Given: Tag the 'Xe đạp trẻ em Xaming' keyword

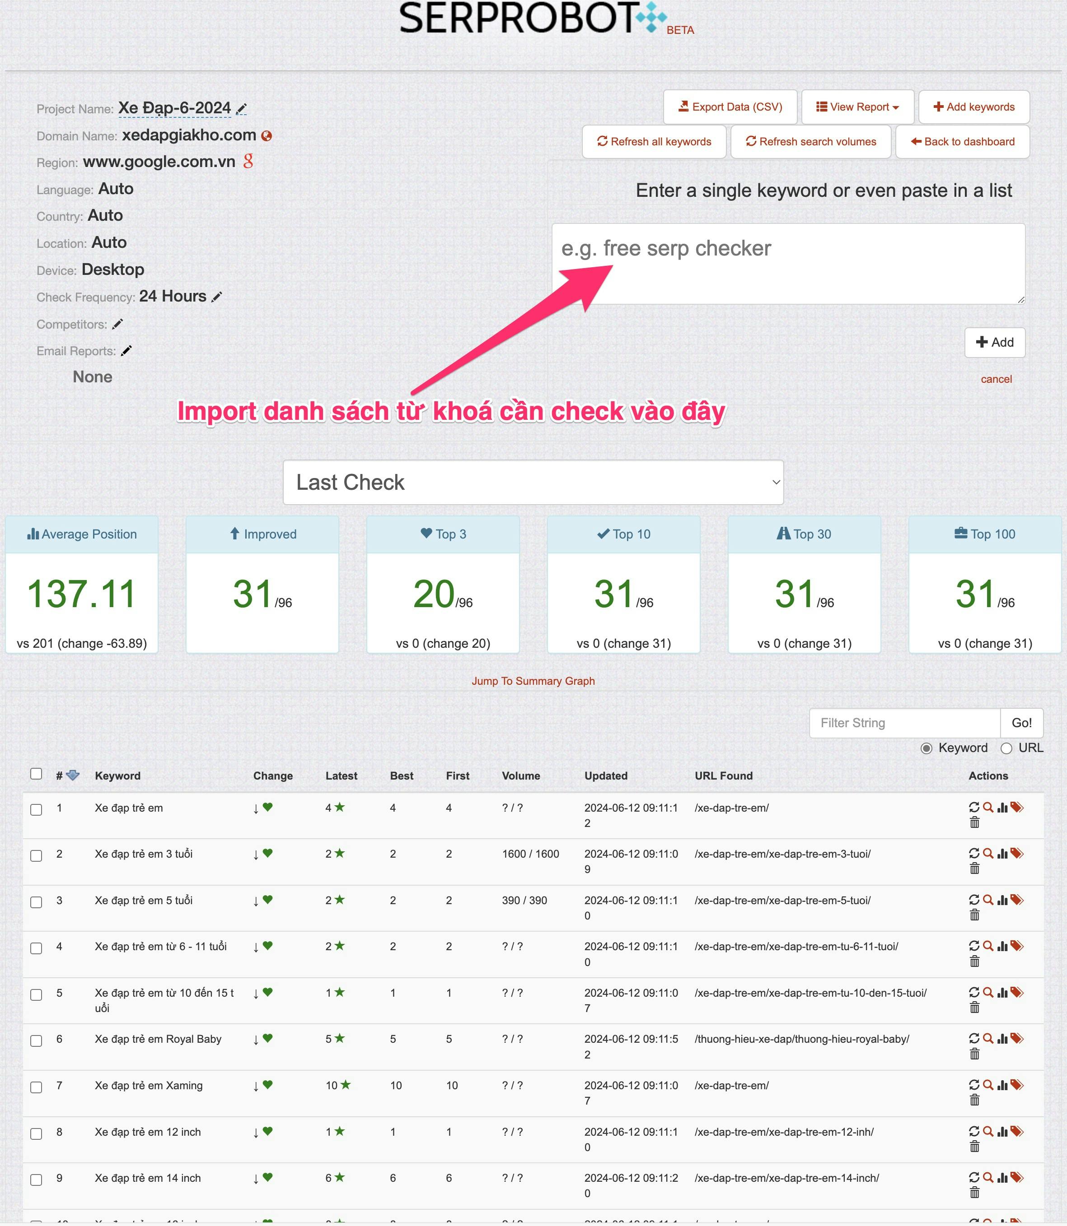Looking at the screenshot, I should point(1017,1084).
